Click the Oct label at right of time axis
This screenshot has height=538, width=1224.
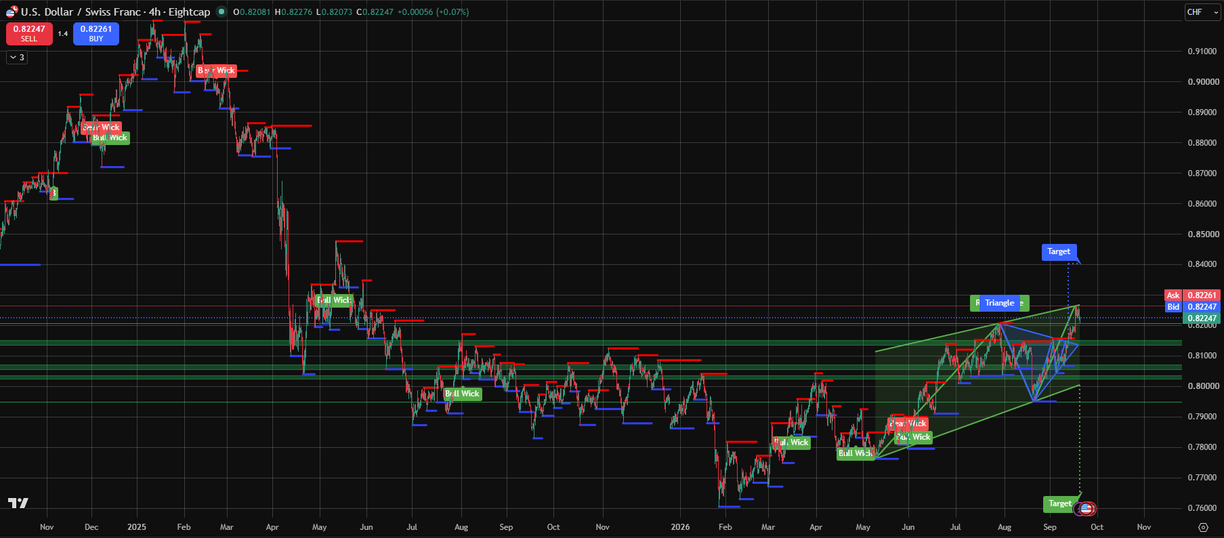[1097, 527]
